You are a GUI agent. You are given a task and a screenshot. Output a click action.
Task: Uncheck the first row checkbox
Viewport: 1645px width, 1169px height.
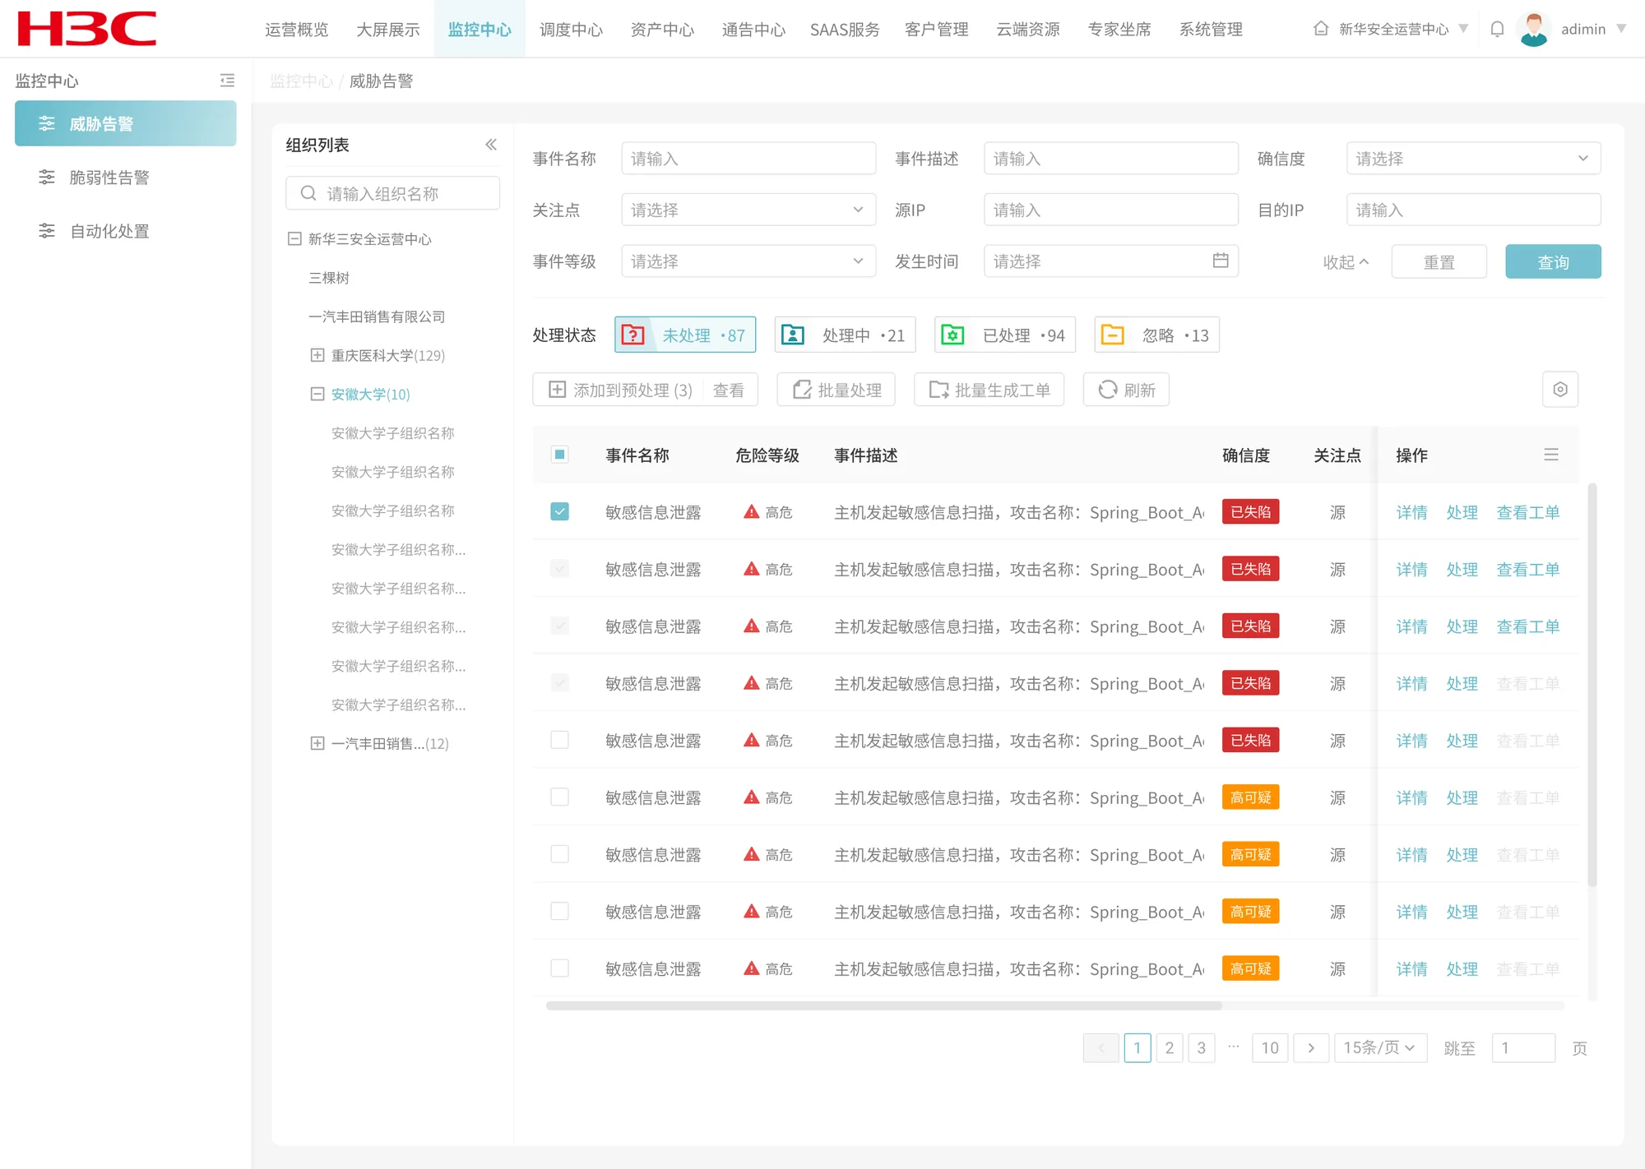(x=559, y=511)
